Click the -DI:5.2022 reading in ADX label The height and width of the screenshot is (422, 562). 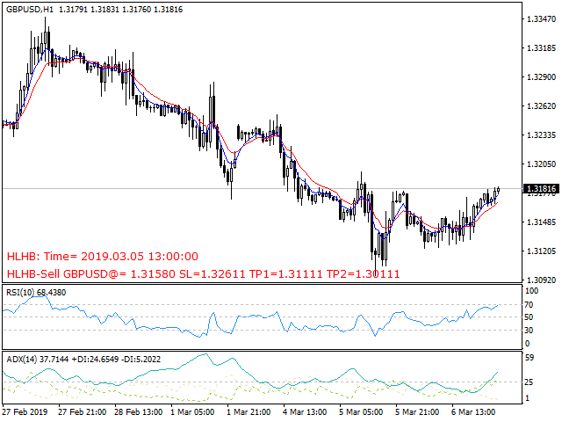(x=140, y=360)
